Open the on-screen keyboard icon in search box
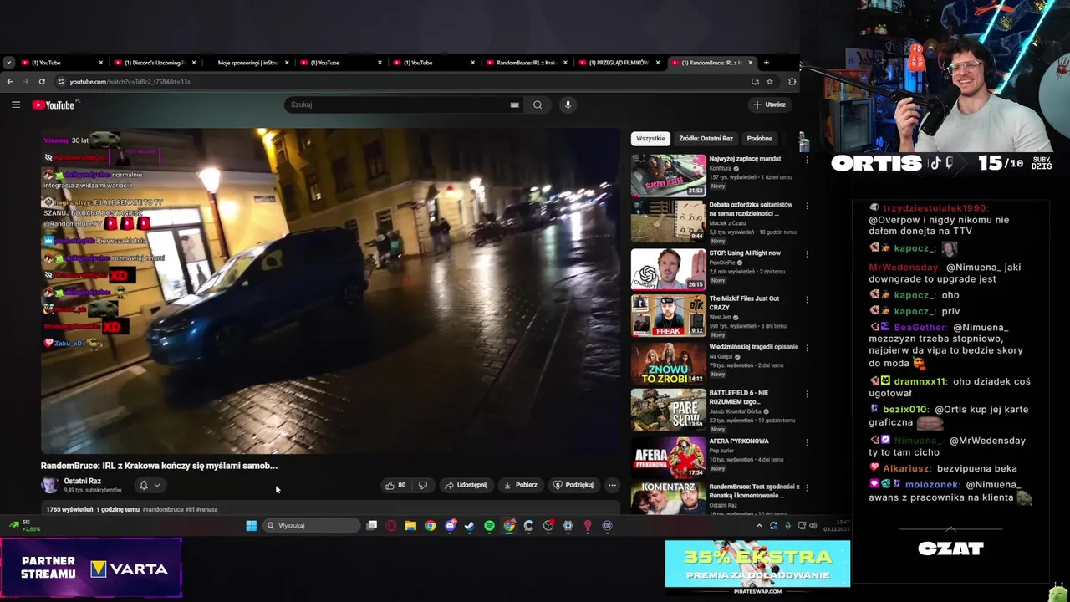1070x602 pixels. [x=514, y=105]
